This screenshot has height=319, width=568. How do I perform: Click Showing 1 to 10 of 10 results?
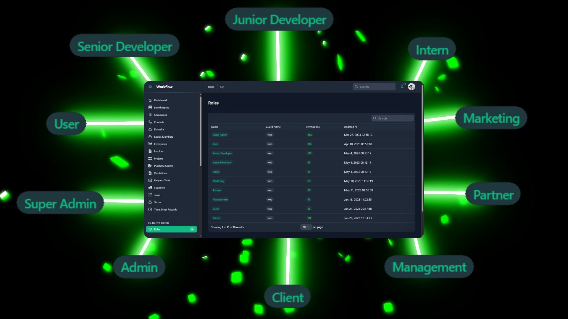[227, 227]
